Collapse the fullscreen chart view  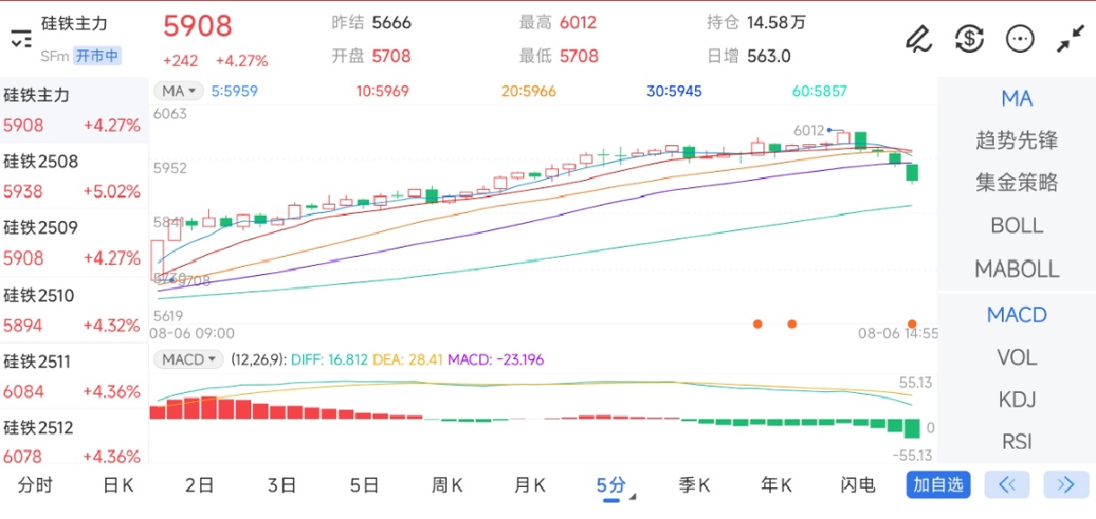click(1070, 38)
